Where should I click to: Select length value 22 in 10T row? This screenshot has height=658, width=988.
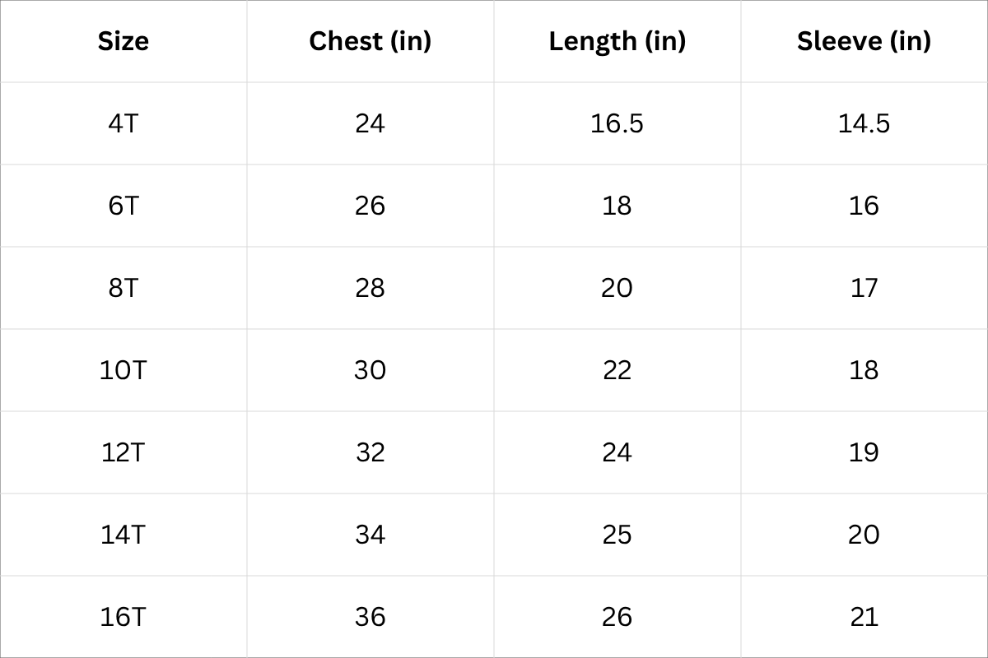617,370
